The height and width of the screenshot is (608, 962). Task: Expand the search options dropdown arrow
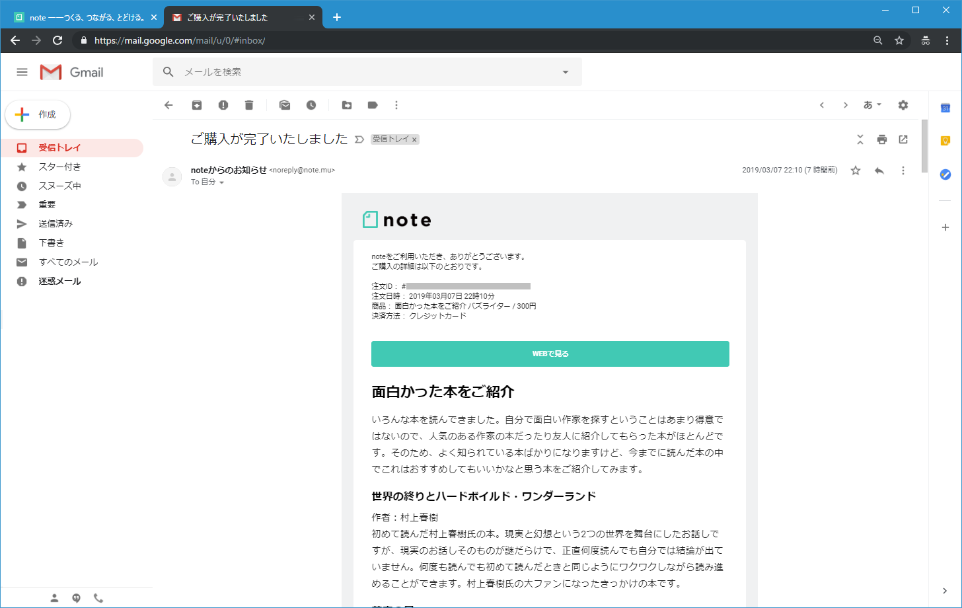click(x=566, y=72)
